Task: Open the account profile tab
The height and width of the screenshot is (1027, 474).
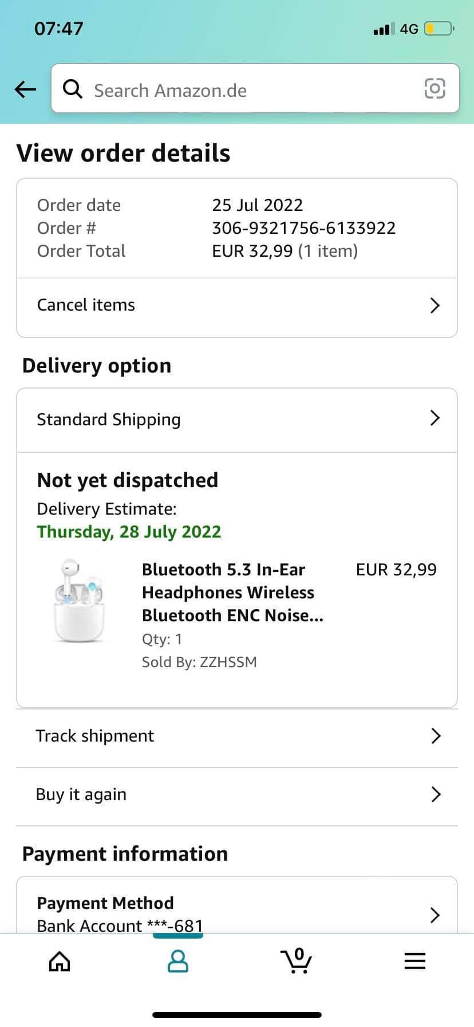Action: (x=178, y=961)
